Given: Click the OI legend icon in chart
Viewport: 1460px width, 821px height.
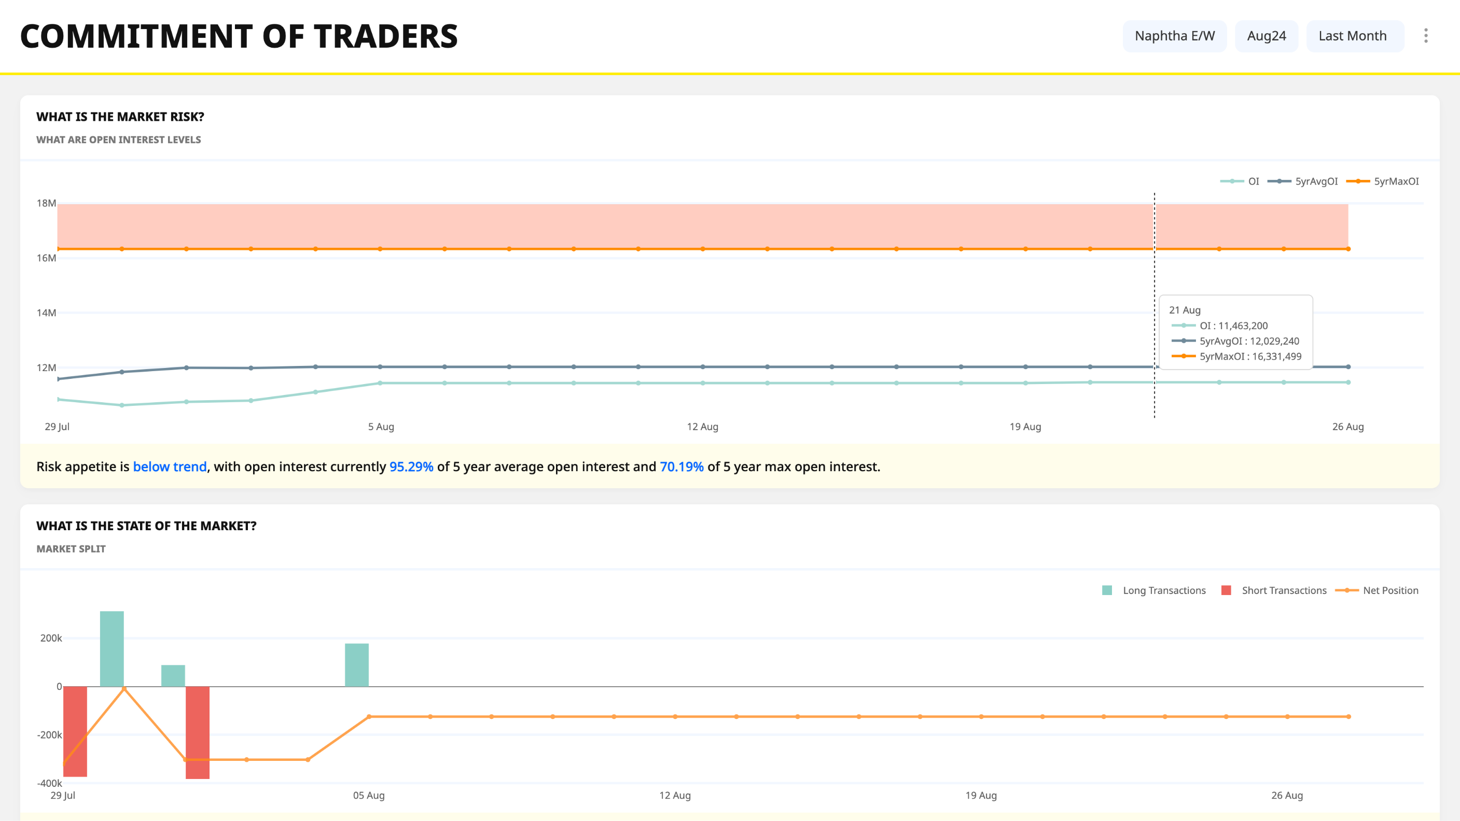Looking at the screenshot, I should coord(1231,181).
